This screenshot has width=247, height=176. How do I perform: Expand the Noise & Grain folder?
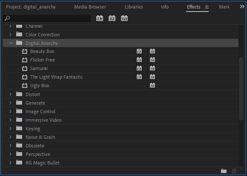pyautogui.click(x=10, y=137)
